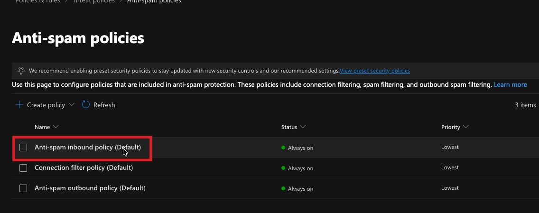Select the Anti-spam inbound policy checkbox
The height and width of the screenshot is (213, 539).
23,148
